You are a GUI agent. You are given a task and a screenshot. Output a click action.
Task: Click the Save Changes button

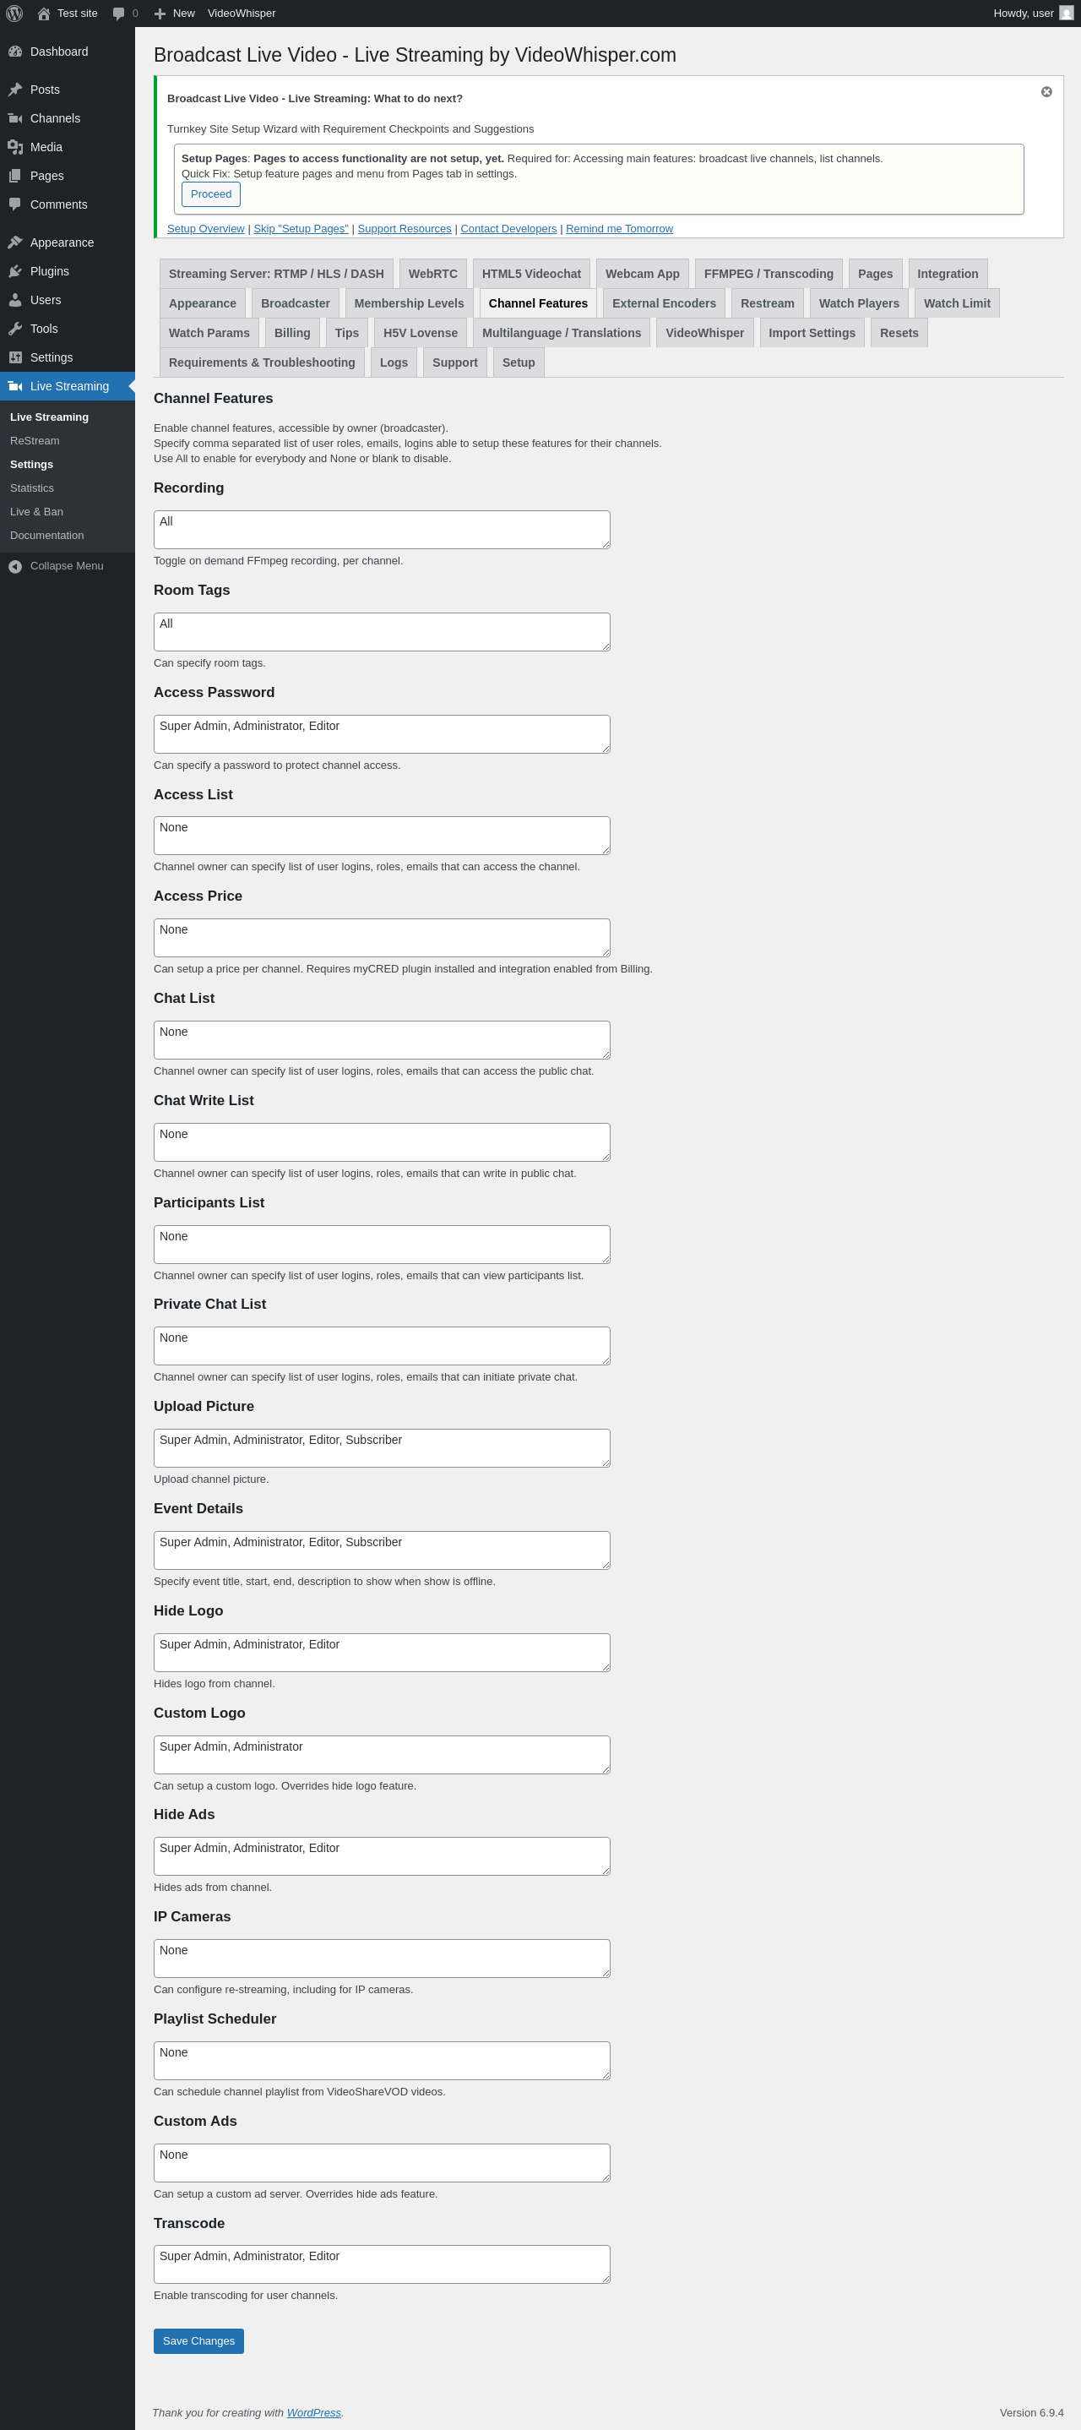[199, 2340]
